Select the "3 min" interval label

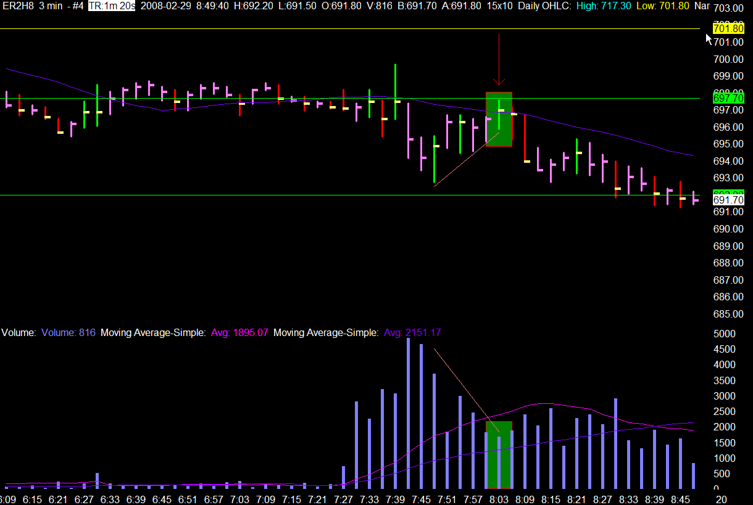pos(51,6)
